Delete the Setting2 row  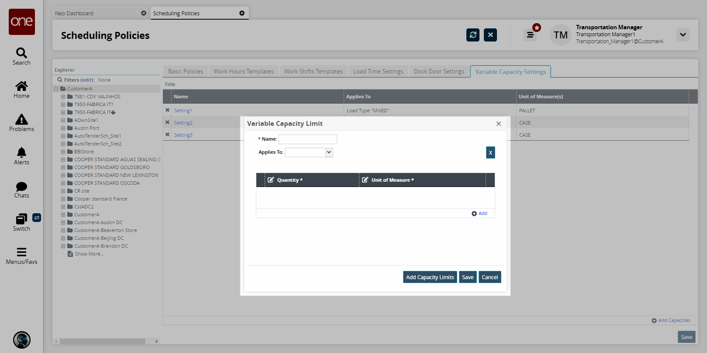(167, 122)
